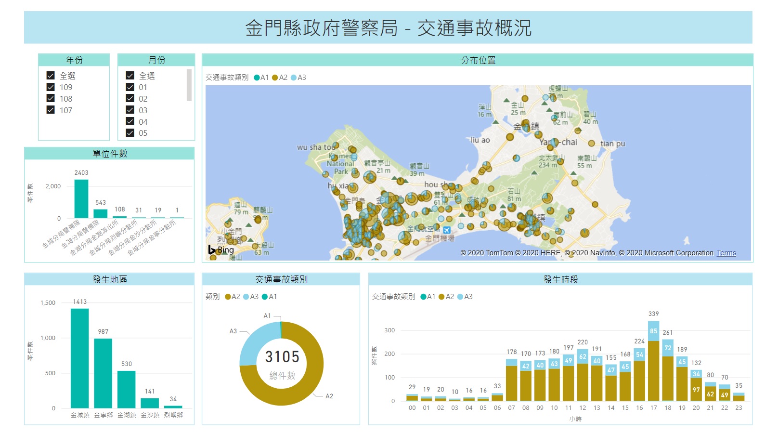The width and height of the screenshot is (778, 433).
Task: Click the 交通事故類別 donut chart title
Action: point(281,279)
